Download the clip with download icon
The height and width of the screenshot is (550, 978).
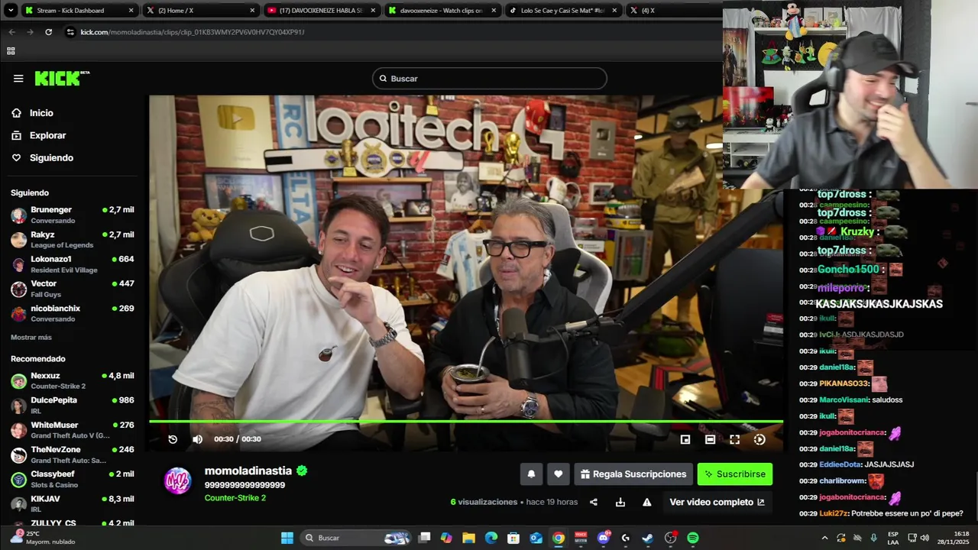[620, 502]
